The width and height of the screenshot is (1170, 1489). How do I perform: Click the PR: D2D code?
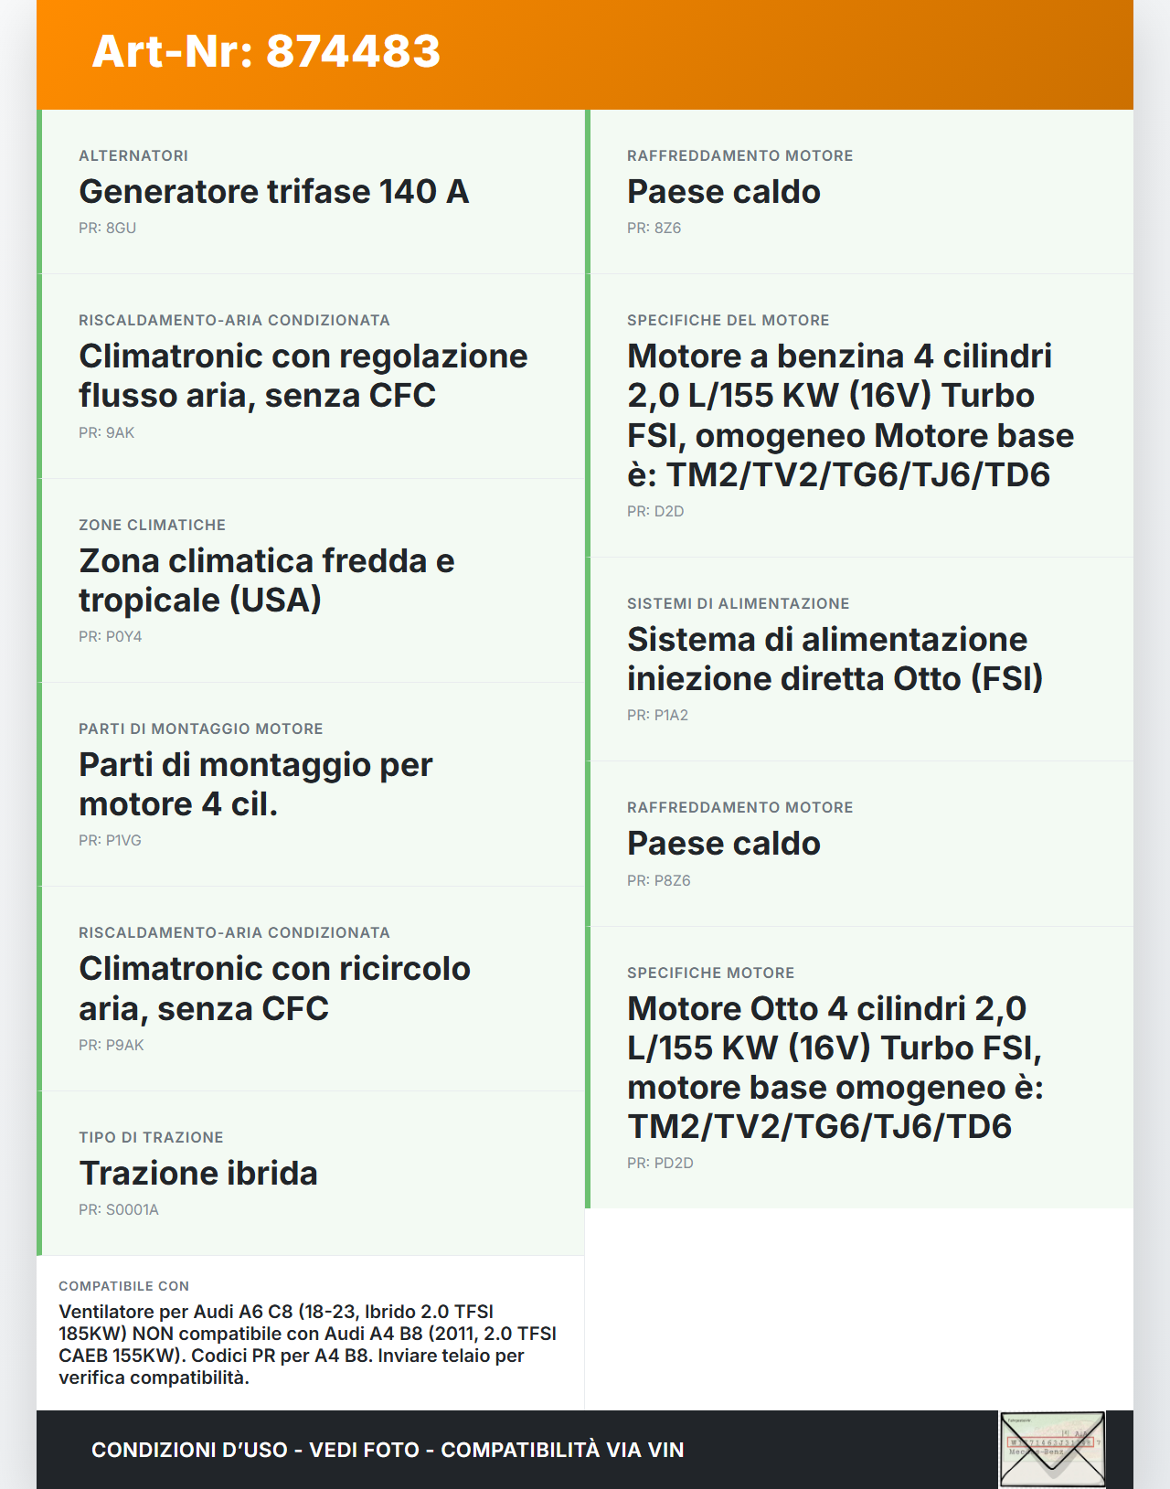[655, 512]
